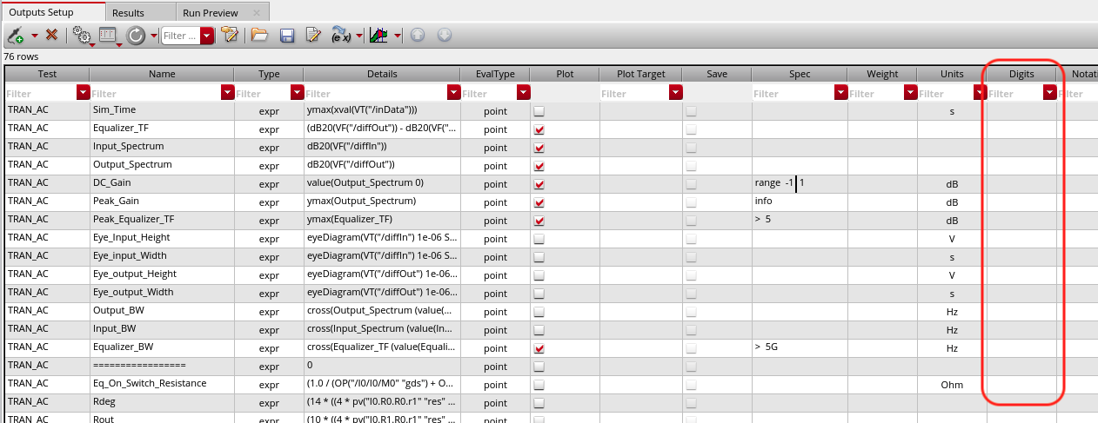Open the gears configuration icon in toolbar
Image resolution: width=1098 pixels, height=423 pixels.
pyautogui.click(x=82, y=36)
